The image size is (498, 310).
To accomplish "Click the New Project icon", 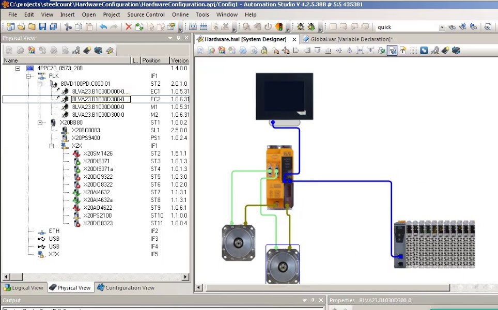I will pyautogui.click(x=10, y=27).
